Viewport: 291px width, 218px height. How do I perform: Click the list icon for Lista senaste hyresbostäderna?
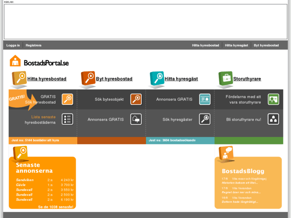(x=67, y=119)
